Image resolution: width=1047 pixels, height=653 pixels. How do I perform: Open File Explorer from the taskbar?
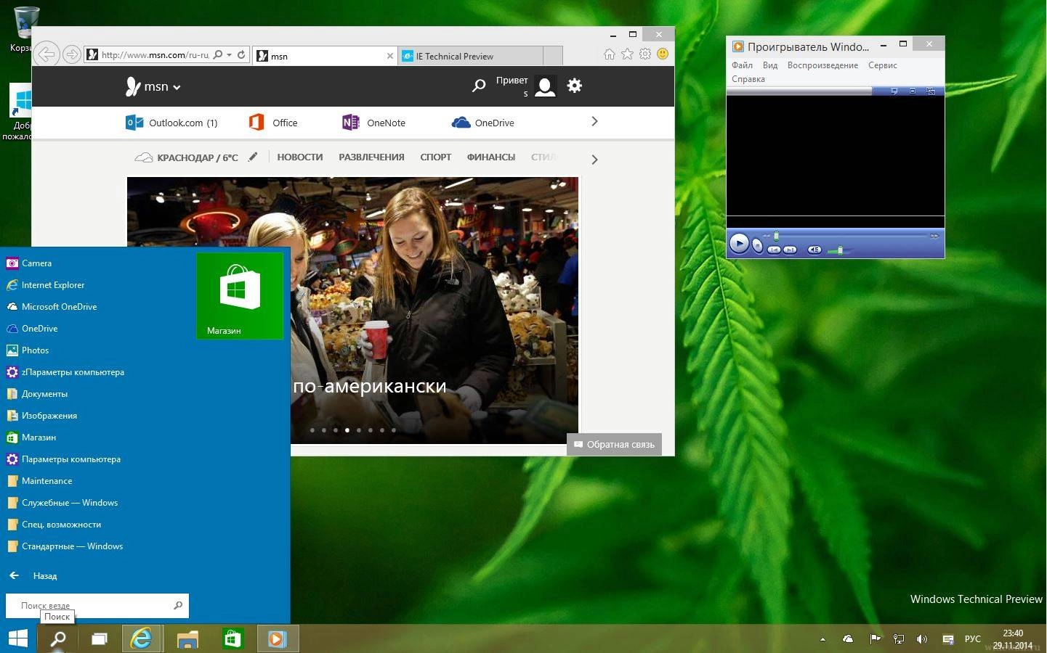(187, 638)
